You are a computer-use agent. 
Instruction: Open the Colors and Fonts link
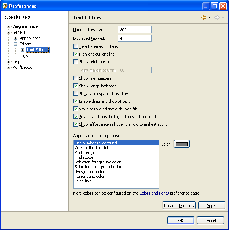(154, 193)
